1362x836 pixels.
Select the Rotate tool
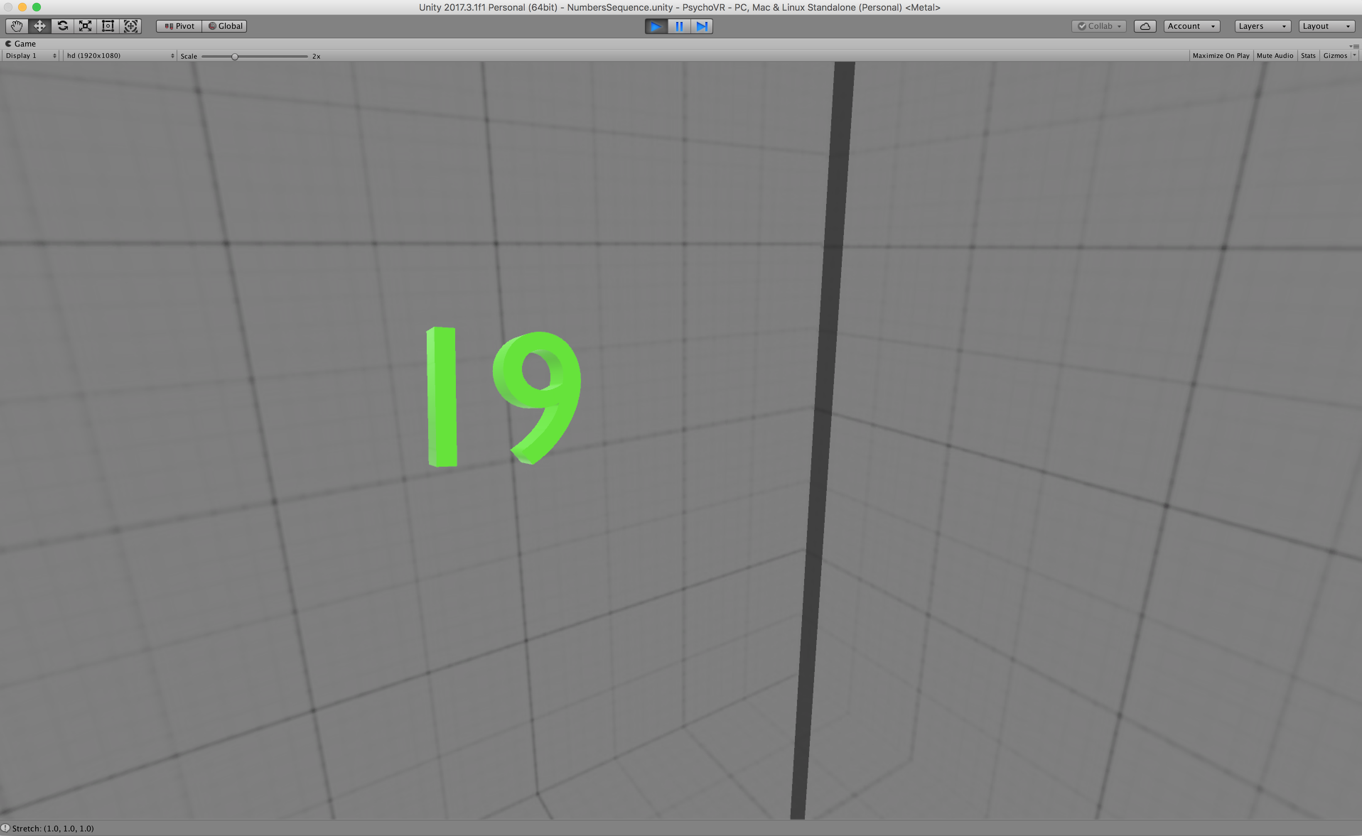point(63,26)
